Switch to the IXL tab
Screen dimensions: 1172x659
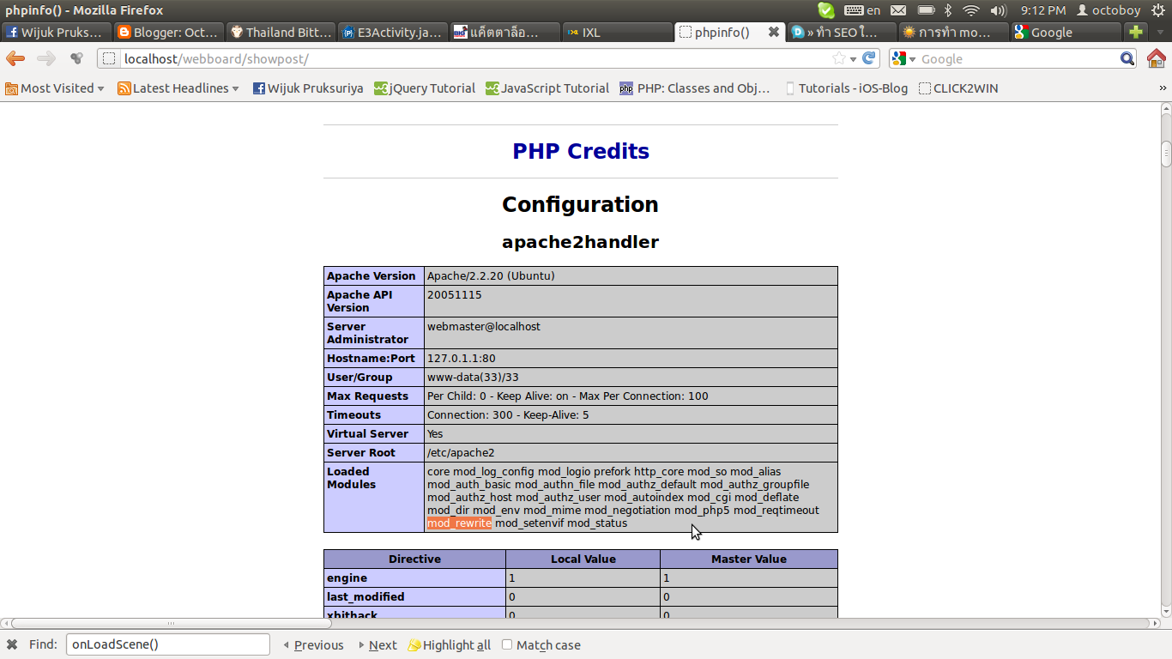pos(618,32)
